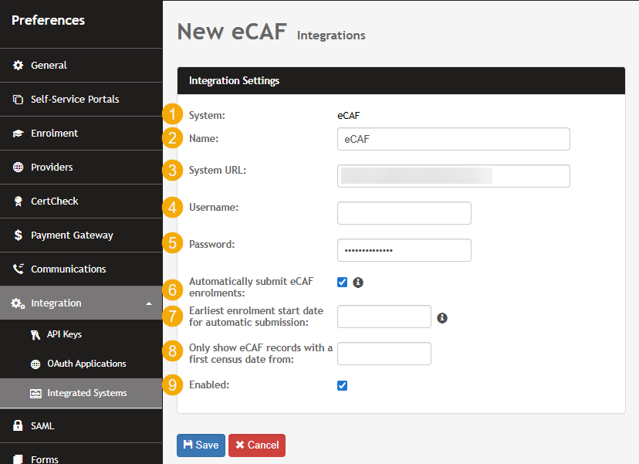This screenshot has height=464, width=639.
Task: Click the Username input field
Action: click(404, 213)
